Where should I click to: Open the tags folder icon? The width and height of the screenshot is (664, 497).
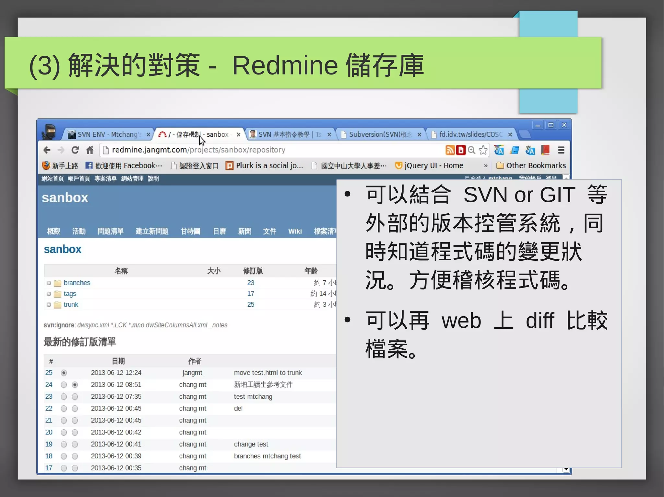57,294
